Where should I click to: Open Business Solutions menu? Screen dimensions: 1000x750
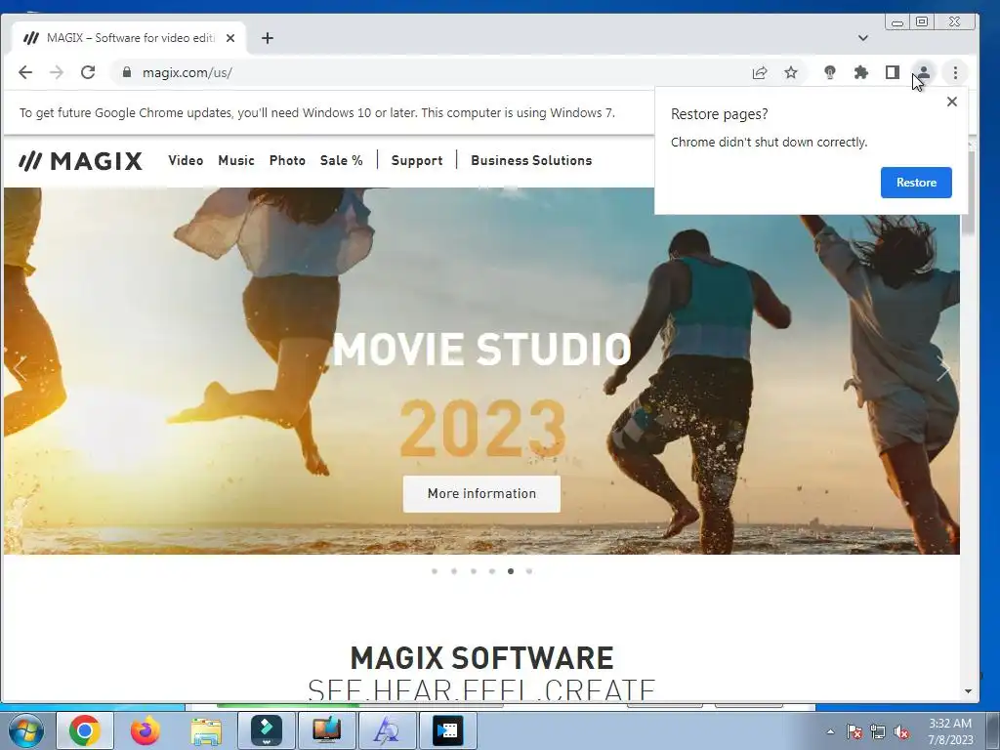pos(531,161)
